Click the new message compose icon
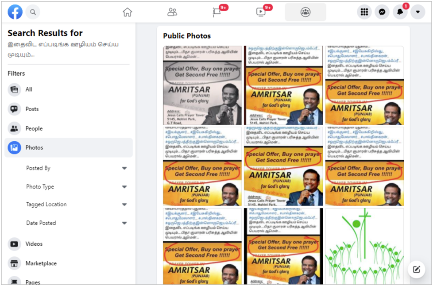 point(417,270)
